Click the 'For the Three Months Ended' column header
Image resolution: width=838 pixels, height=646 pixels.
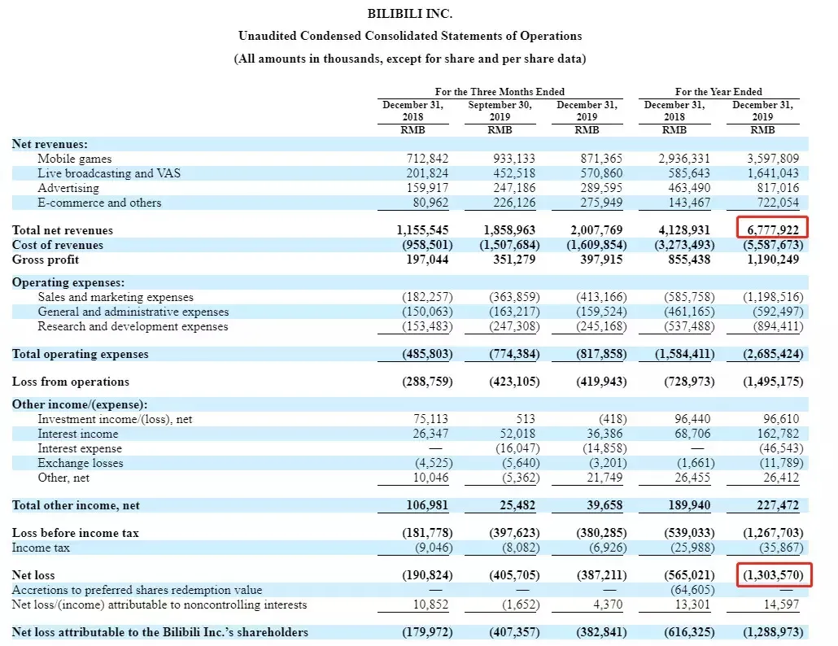point(500,92)
